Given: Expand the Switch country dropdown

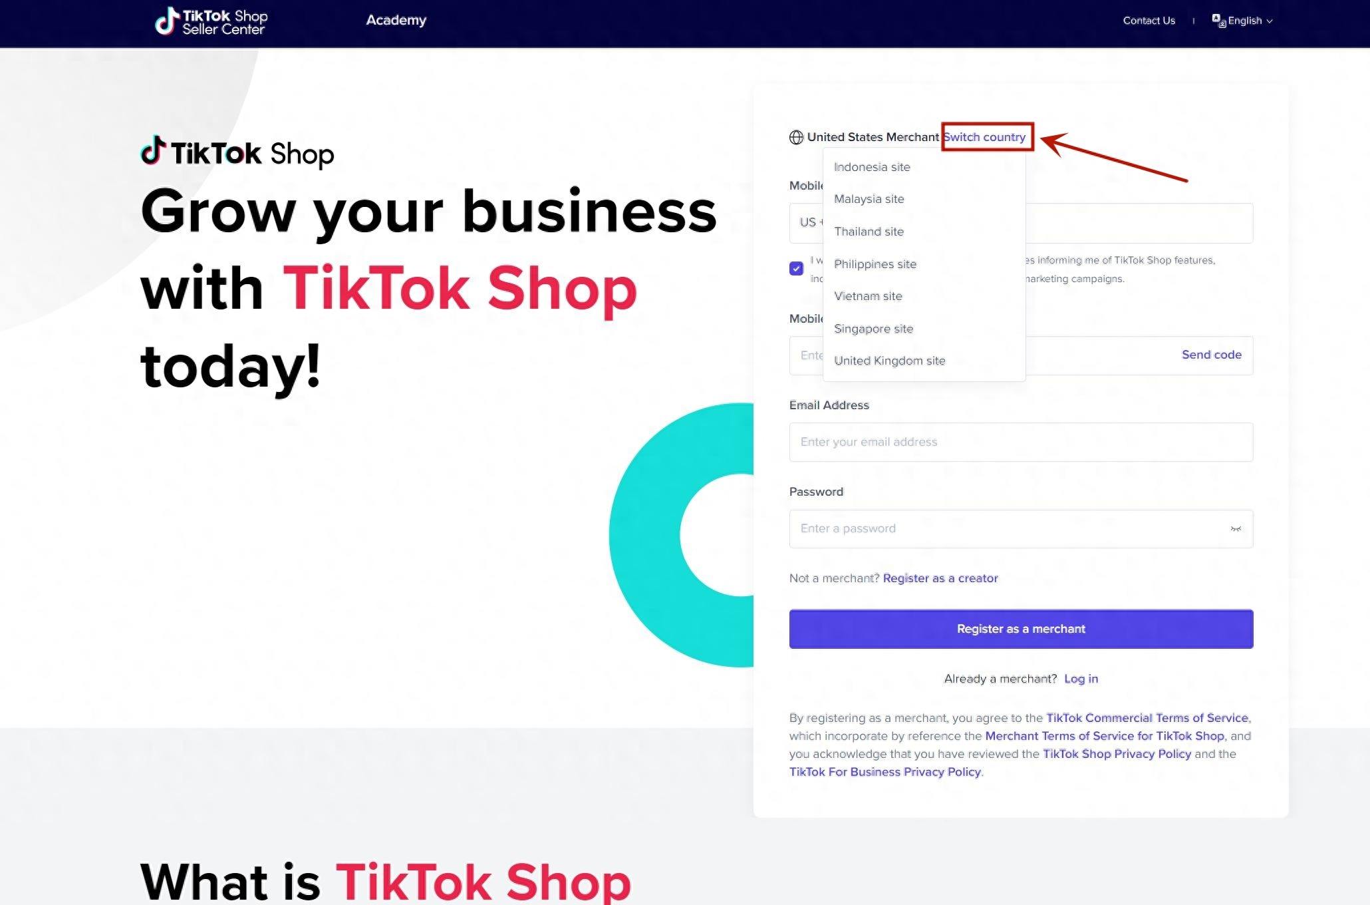Looking at the screenshot, I should click(984, 136).
